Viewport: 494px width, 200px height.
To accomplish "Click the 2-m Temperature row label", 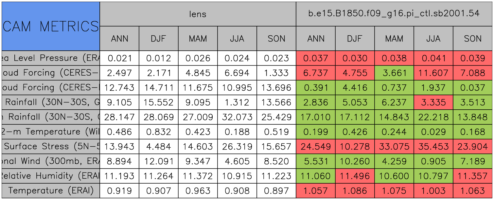I will [x=51, y=132].
